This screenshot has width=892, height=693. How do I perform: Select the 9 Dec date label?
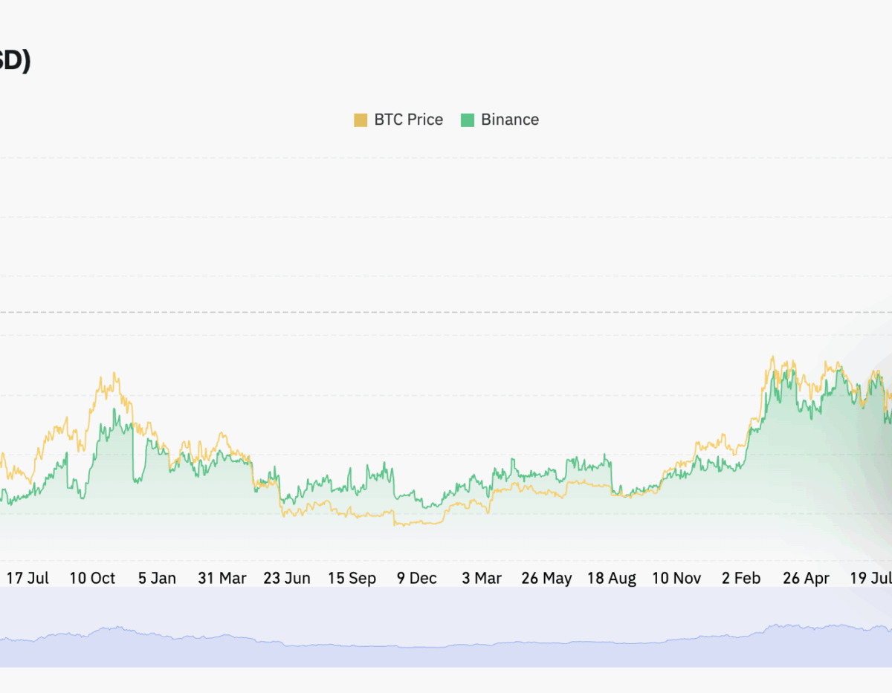[x=416, y=578]
